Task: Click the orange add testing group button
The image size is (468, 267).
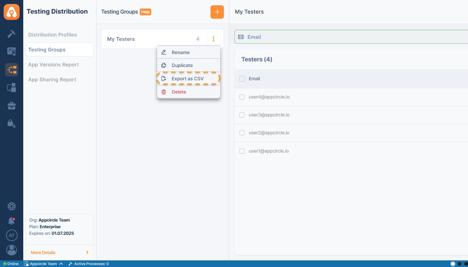Action: [x=217, y=12]
